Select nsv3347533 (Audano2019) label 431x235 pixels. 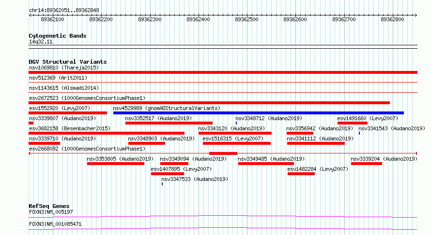tap(195, 179)
